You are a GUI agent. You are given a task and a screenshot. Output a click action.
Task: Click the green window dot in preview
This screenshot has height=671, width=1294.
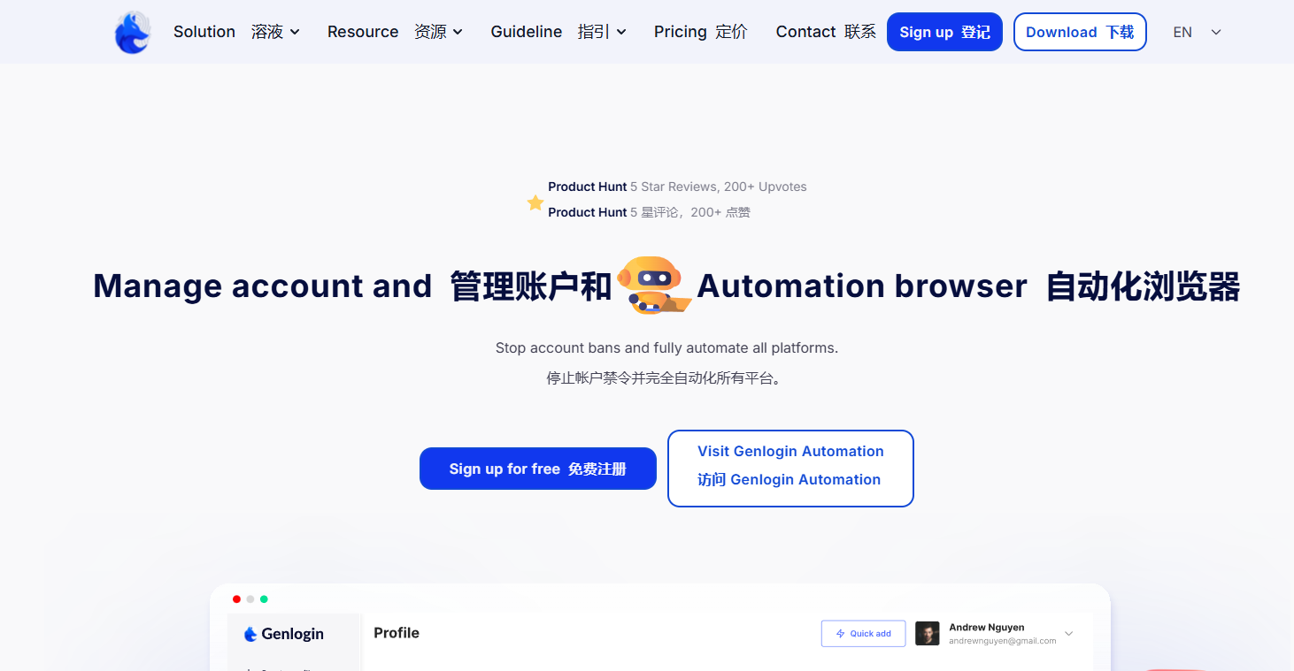click(264, 599)
